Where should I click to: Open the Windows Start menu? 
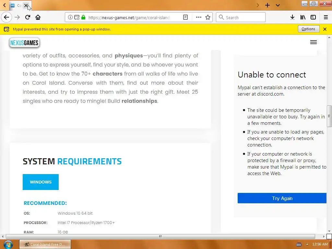[8, 244]
